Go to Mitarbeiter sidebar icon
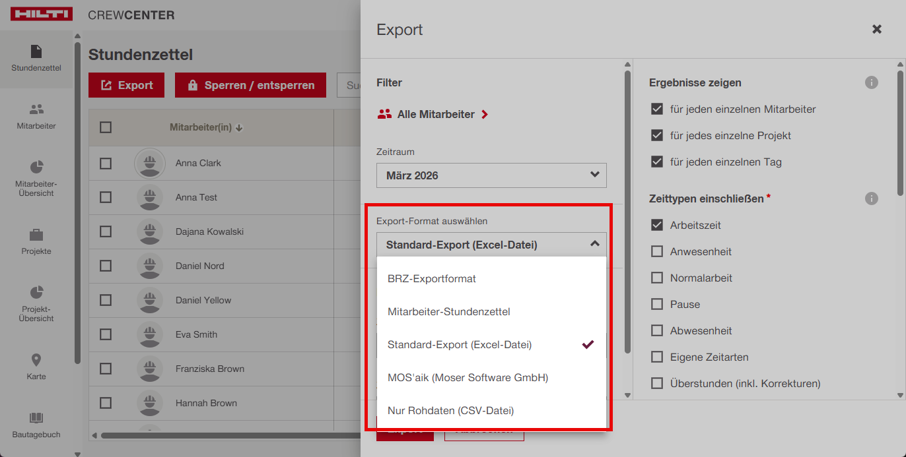Viewport: 906px width, 457px height. [x=36, y=116]
